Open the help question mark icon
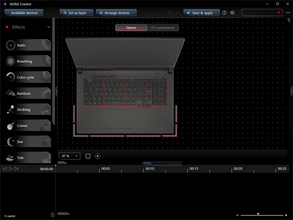This screenshot has height=220, width=293. tap(224, 13)
